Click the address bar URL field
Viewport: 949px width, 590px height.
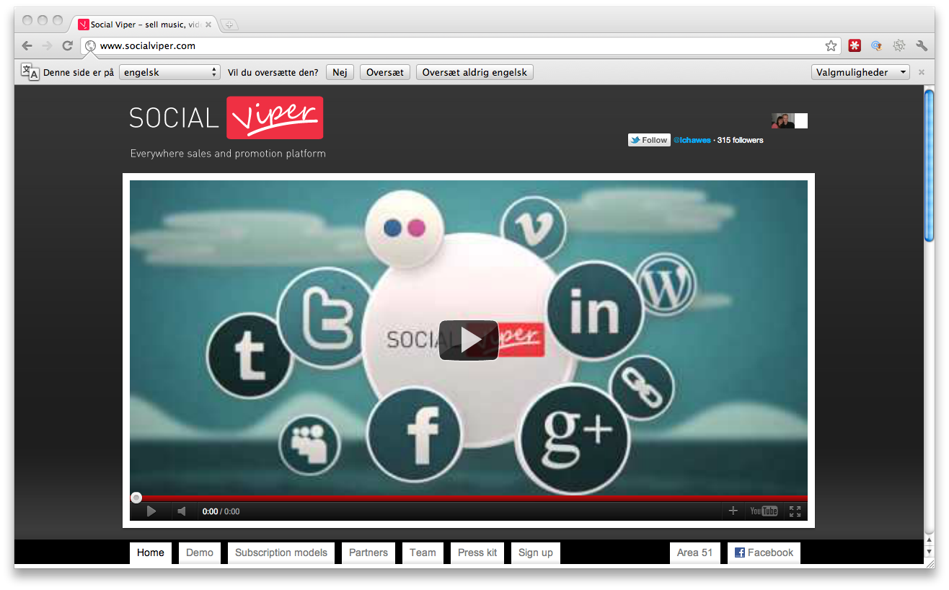pos(460,45)
